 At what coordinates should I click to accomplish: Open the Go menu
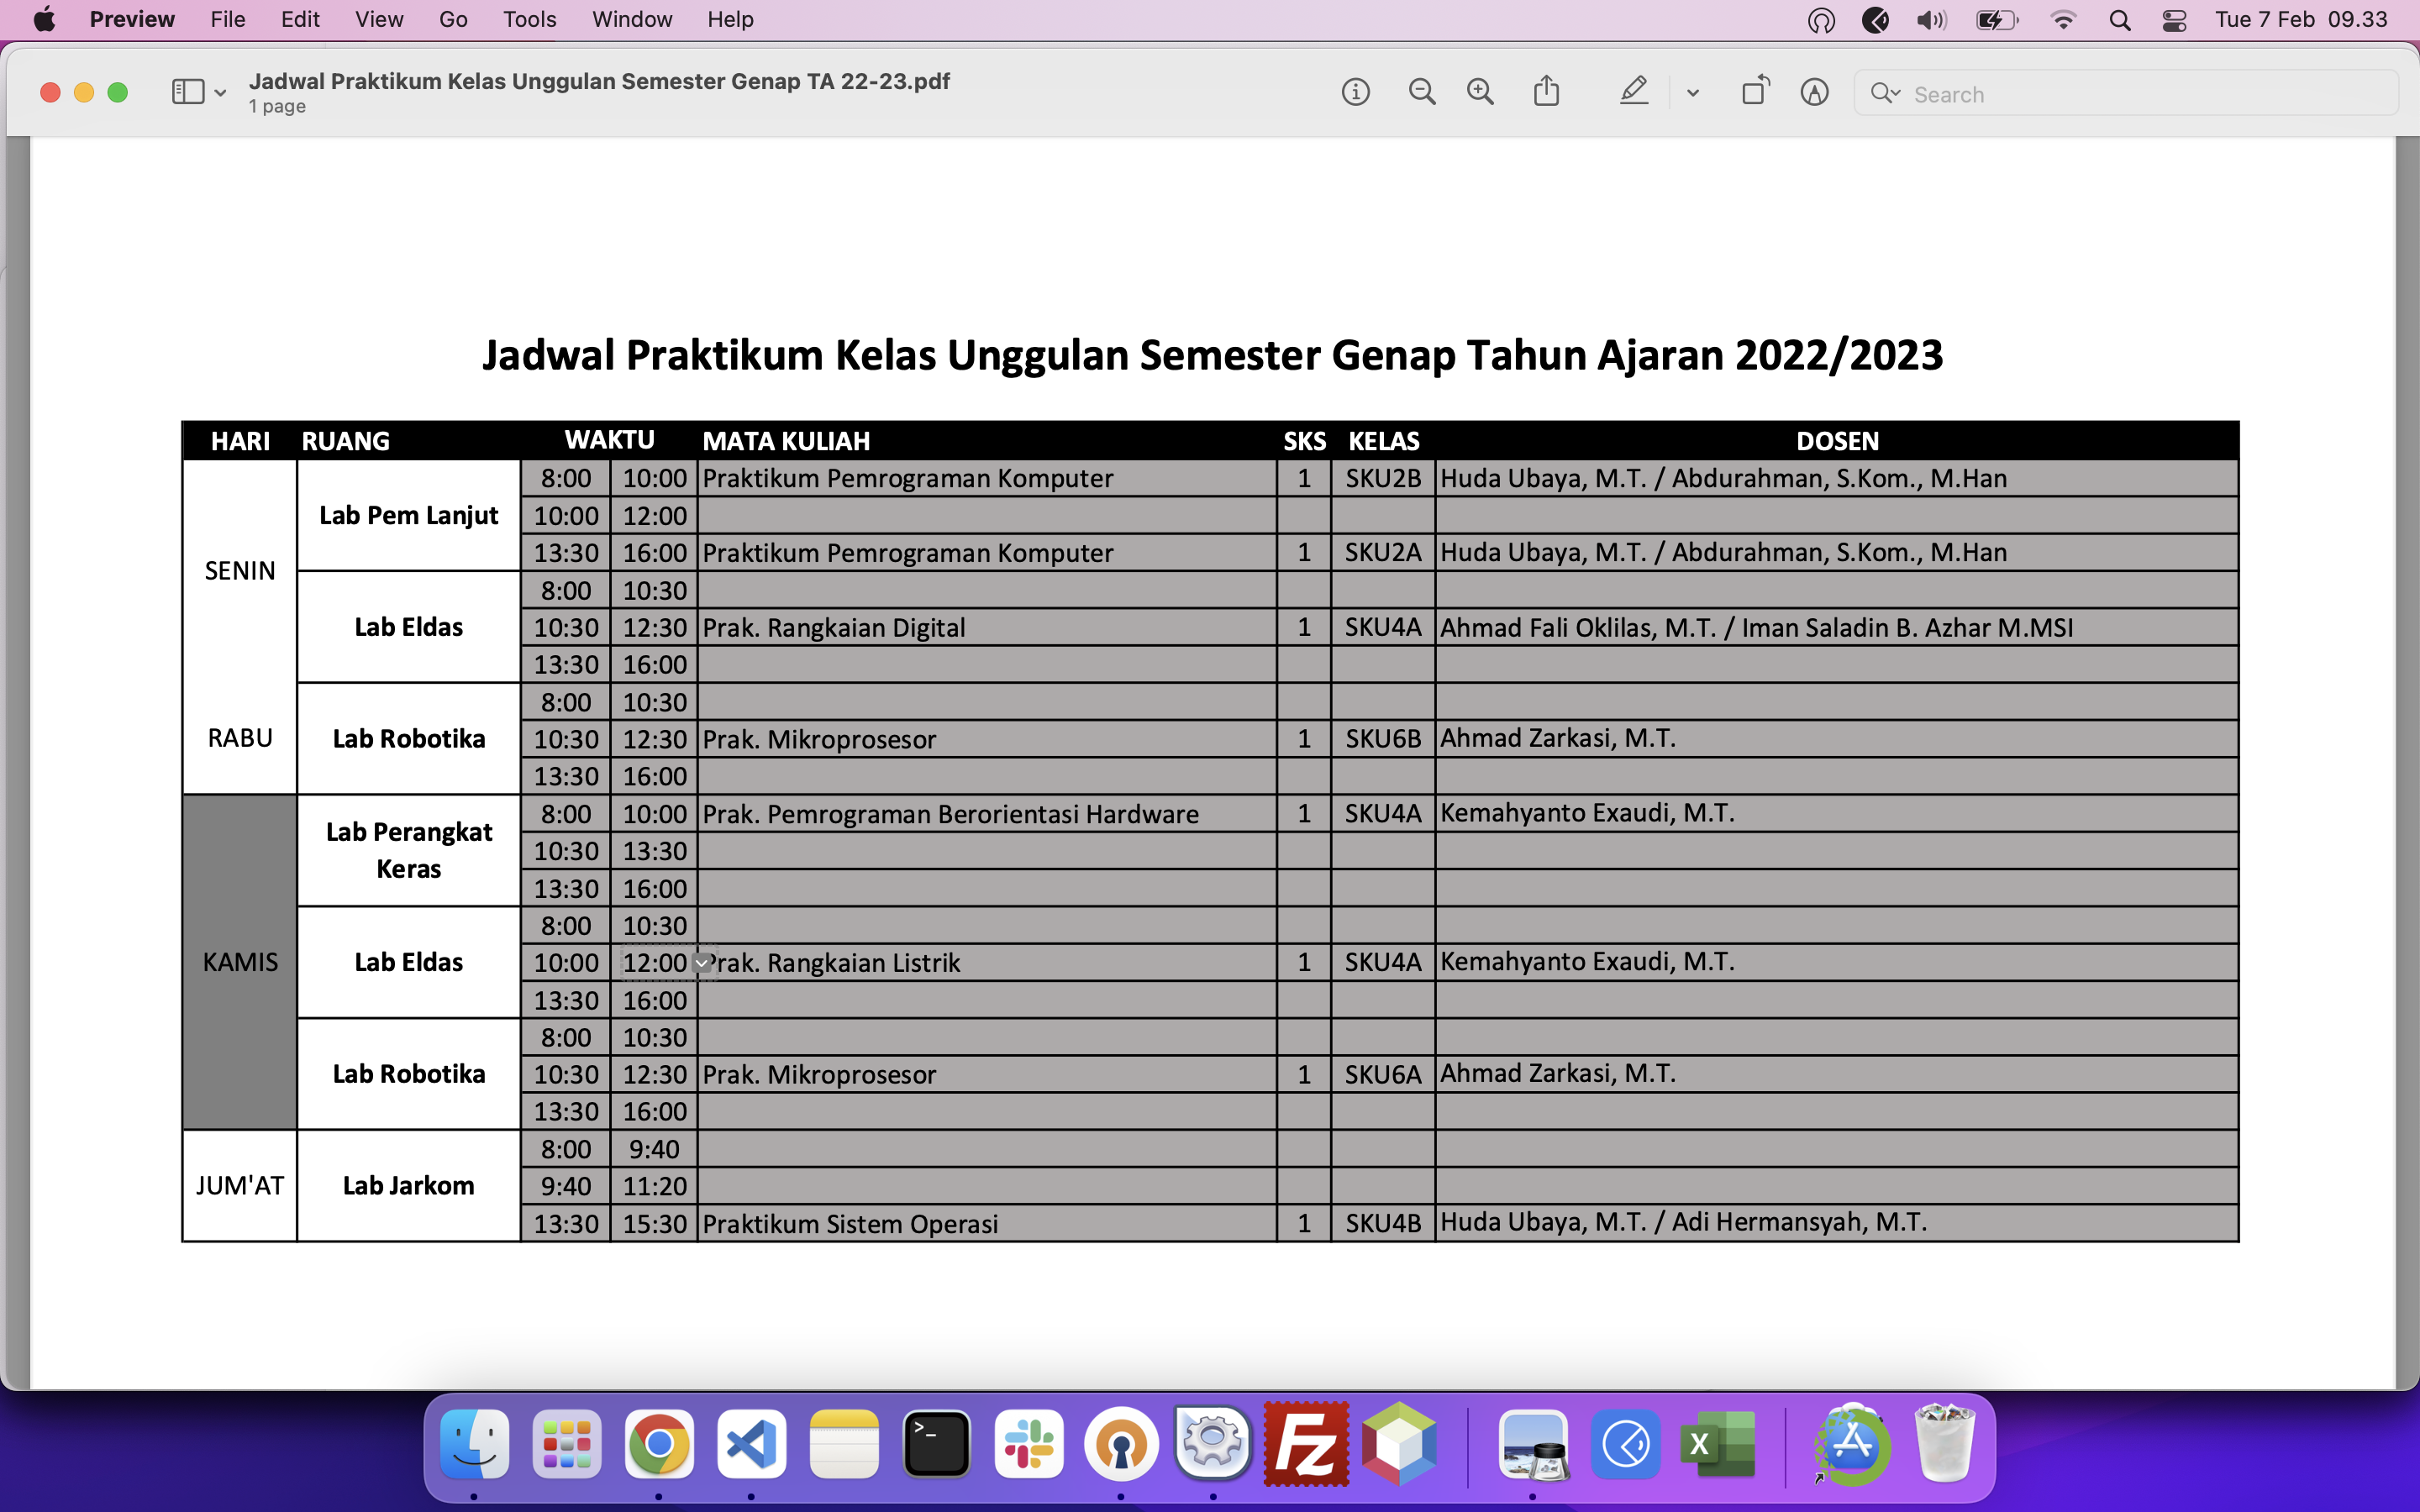click(453, 19)
